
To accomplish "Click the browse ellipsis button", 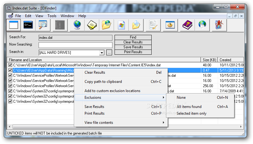I will click(x=109, y=53).
